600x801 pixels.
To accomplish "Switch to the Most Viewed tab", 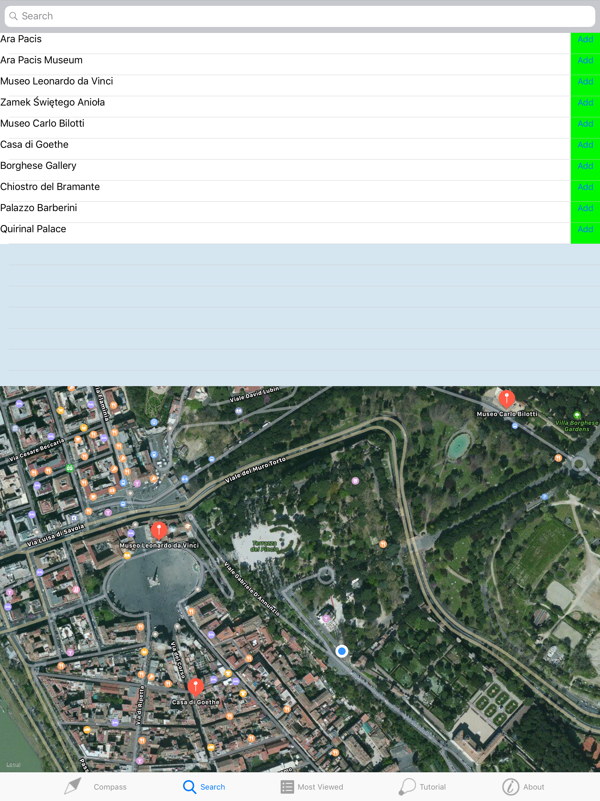I will [312, 787].
